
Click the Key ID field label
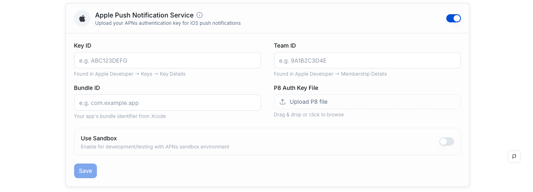click(x=83, y=46)
